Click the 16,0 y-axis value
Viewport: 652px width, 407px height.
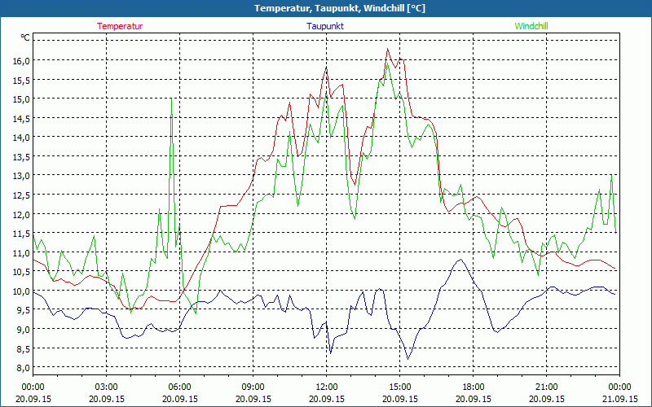(22, 60)
